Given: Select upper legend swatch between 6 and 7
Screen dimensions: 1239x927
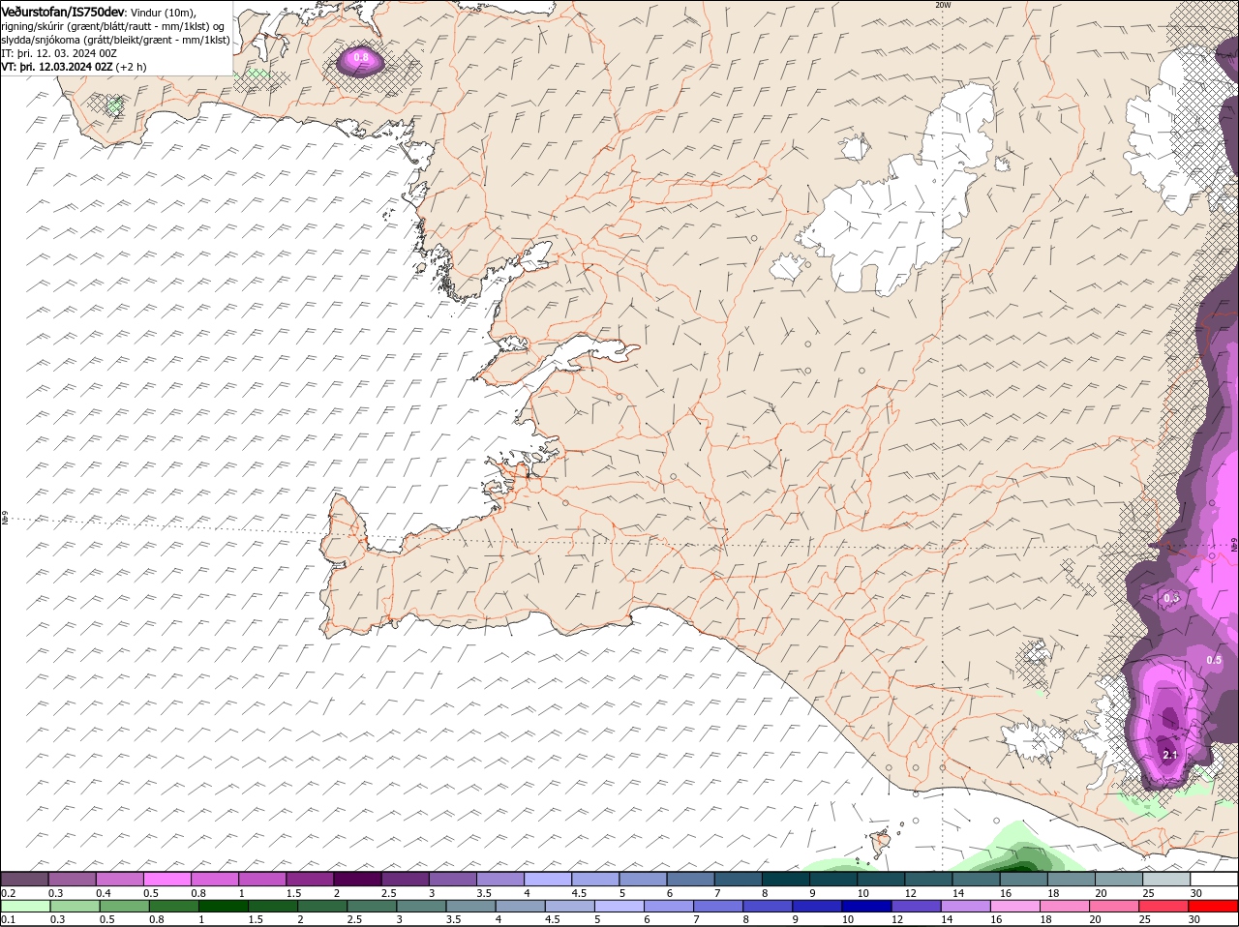Looking at the screenshot, I should (690, 879).
